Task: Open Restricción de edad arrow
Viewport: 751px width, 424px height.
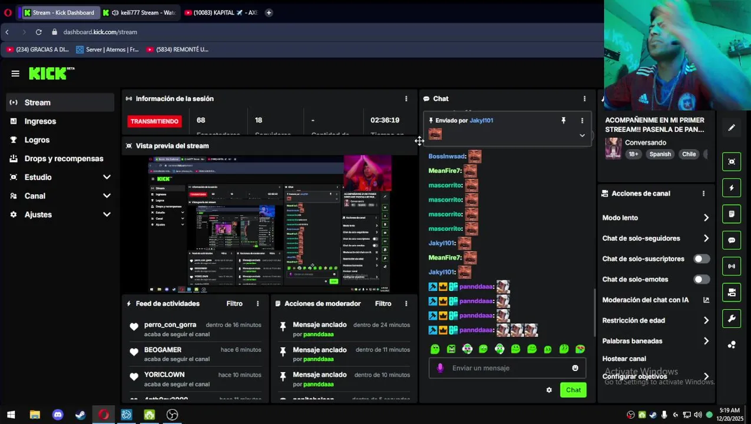Action: [x=706, y=320]
